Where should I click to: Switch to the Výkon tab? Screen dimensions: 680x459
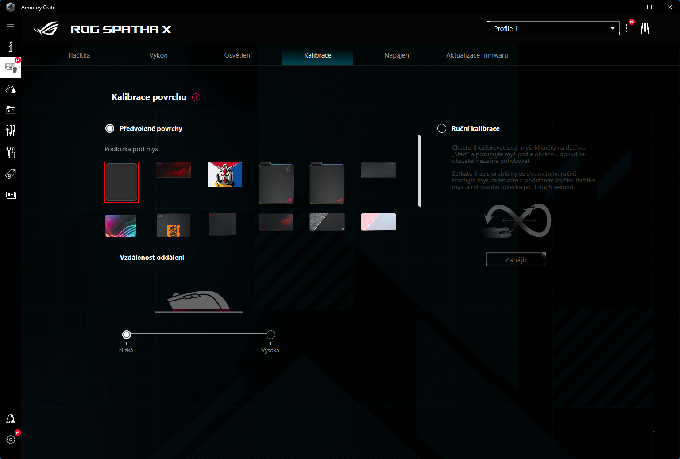click(x=158, y=55)
